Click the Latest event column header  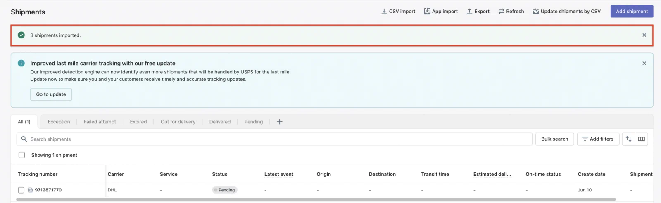click(x=279, y=174)
